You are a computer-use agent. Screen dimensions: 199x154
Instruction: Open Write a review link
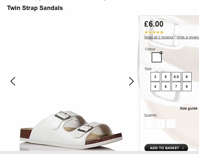pos(187,37)
